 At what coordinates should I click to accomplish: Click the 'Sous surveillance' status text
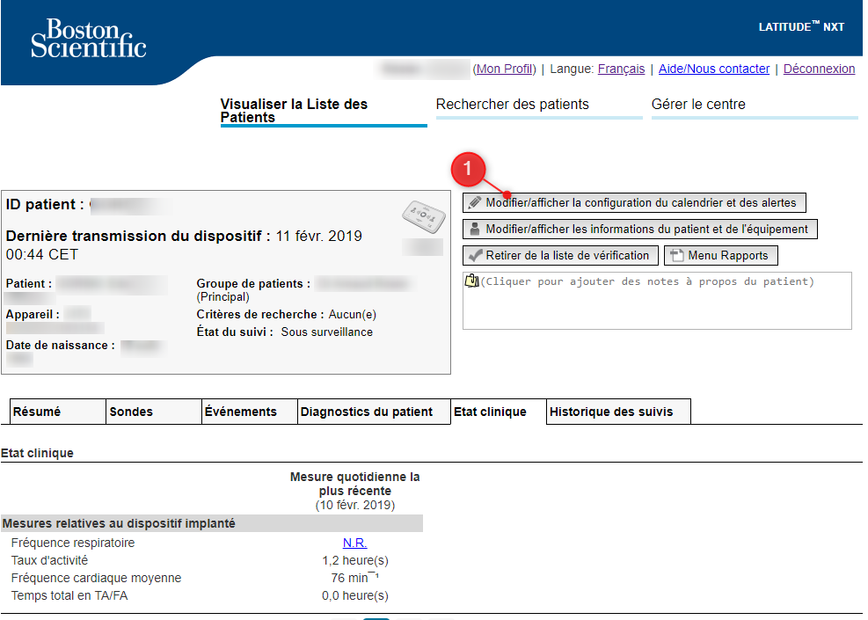[326, 332]
